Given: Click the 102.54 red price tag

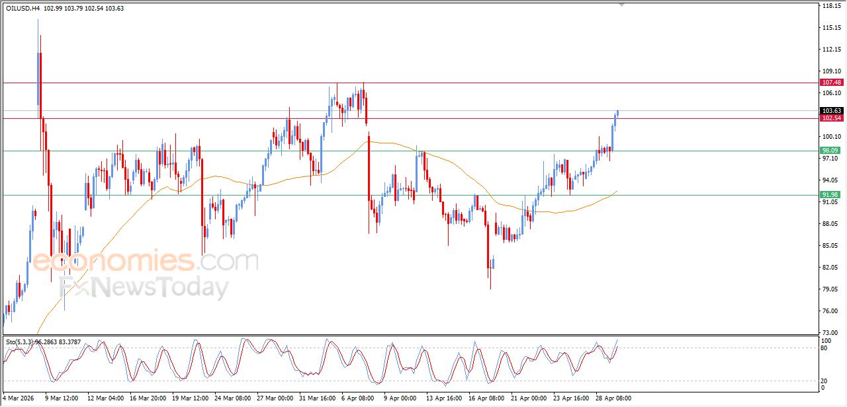Looking at the screenshot, I should coord(830,118).
